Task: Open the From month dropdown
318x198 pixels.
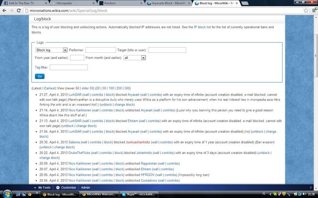Action: point(135,58)
